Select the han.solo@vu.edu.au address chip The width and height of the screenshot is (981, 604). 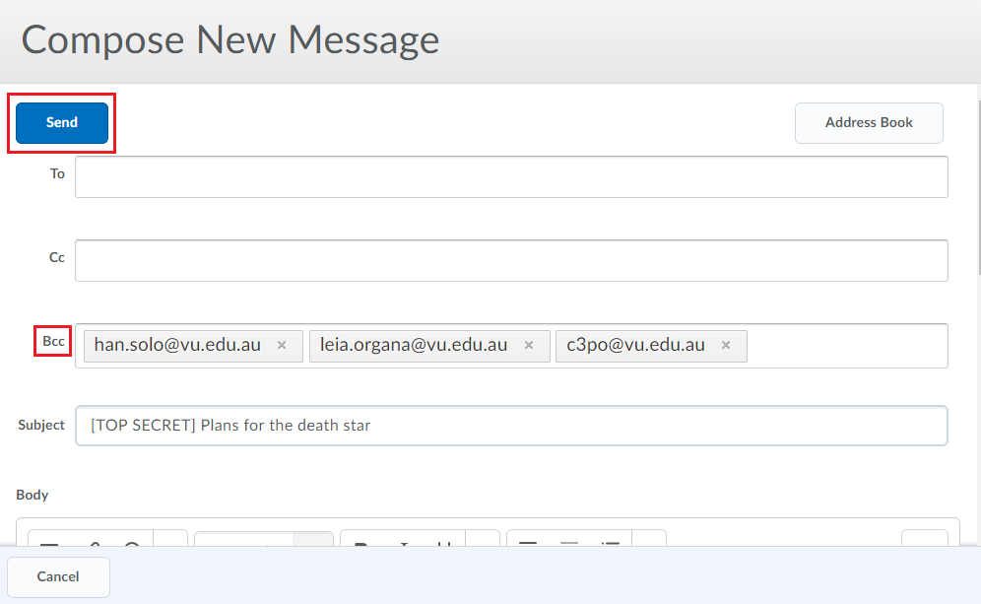pyautogui.click(x=177, y=345)
